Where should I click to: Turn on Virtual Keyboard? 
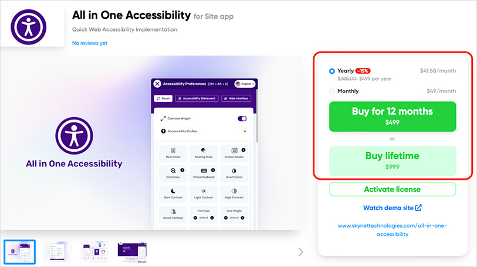tap(204, 174)
